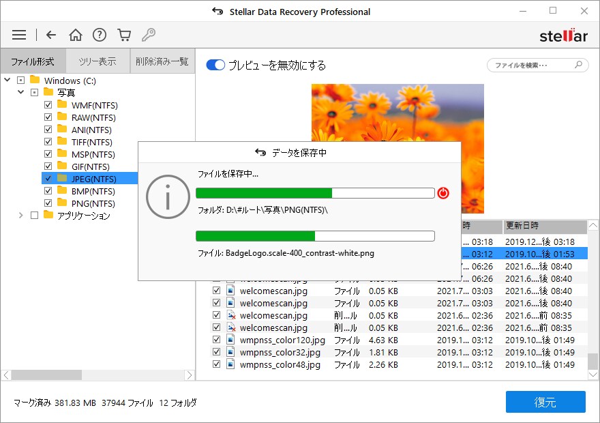Click tree panel right scroll arrow

189,375
